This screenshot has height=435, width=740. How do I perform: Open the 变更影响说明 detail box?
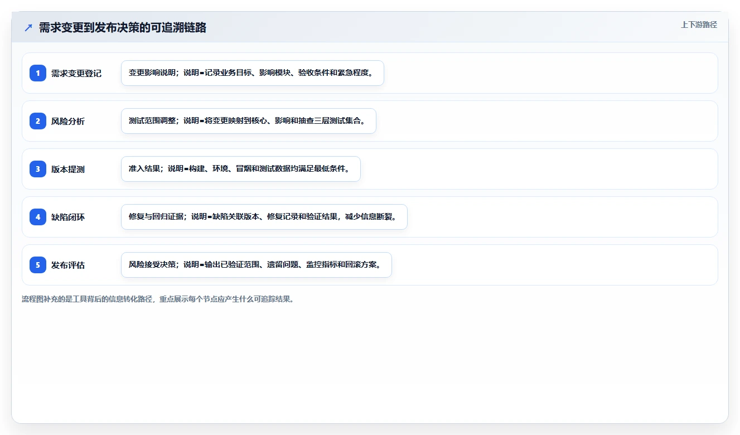coord(253,73)
